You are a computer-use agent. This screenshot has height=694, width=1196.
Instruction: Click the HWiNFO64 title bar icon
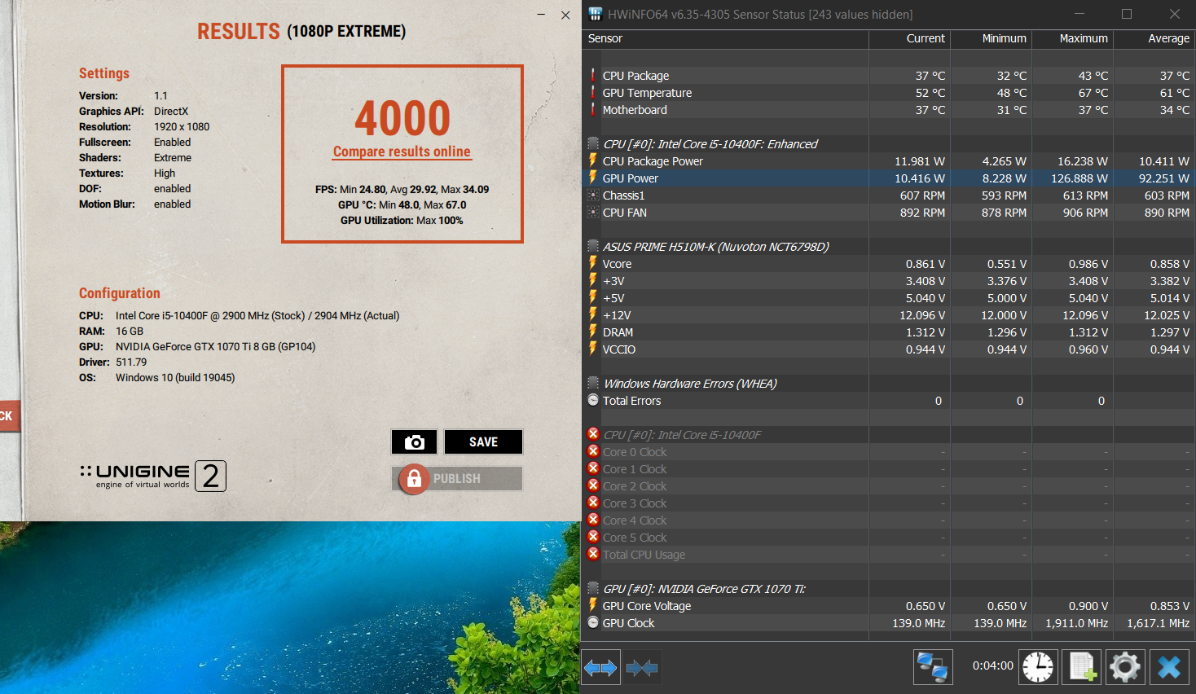coord(596,14)
